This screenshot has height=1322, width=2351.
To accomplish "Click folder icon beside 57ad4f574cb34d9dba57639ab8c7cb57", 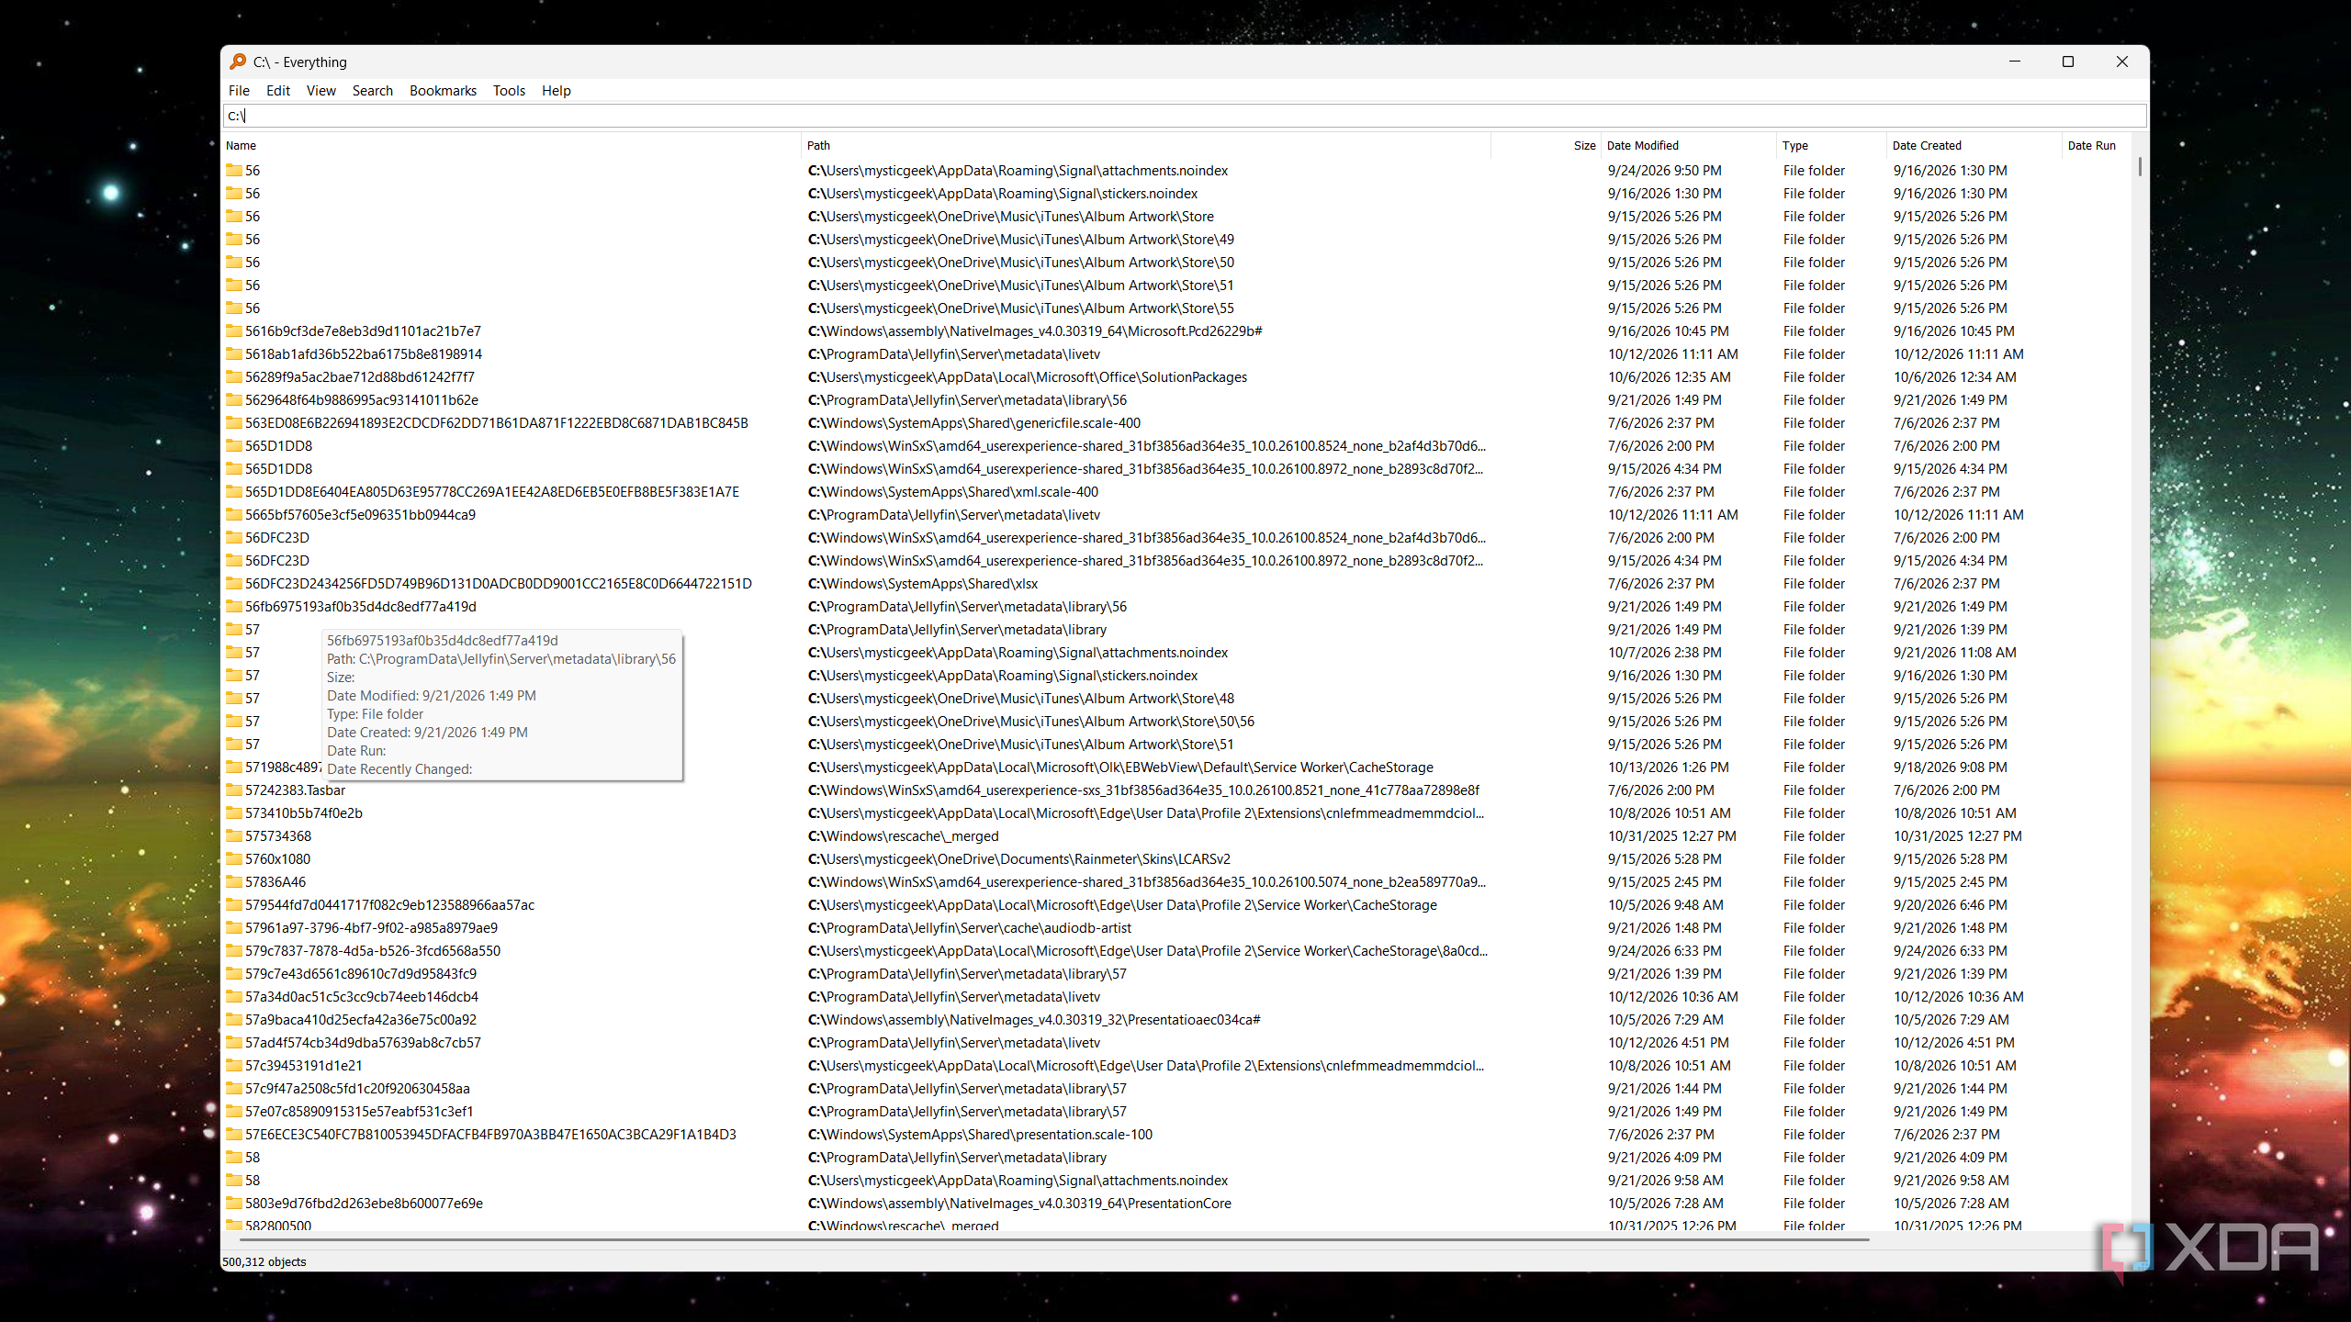I will pos(234,1042).
